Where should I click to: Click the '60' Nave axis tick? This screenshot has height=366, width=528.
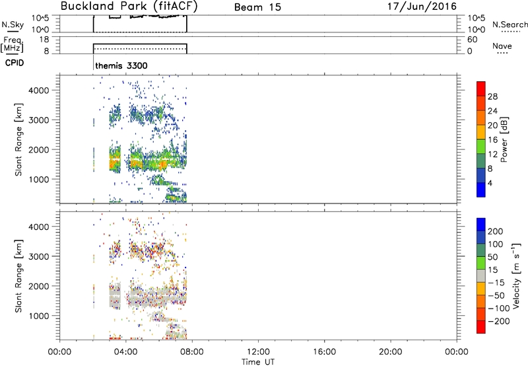[x=472, y=40]
